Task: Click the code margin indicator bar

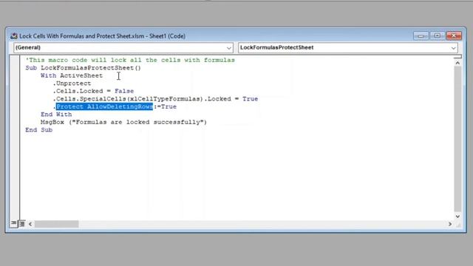Action: tap(15, 138)
